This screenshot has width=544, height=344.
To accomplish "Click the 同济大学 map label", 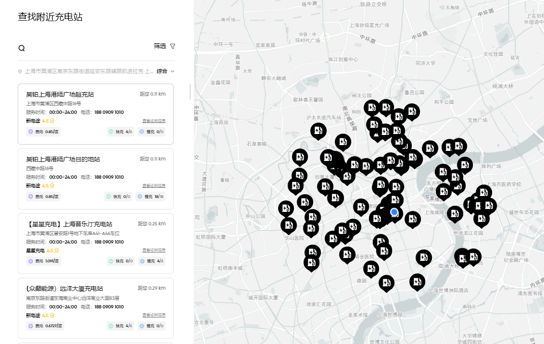I will tap(425, 63).
